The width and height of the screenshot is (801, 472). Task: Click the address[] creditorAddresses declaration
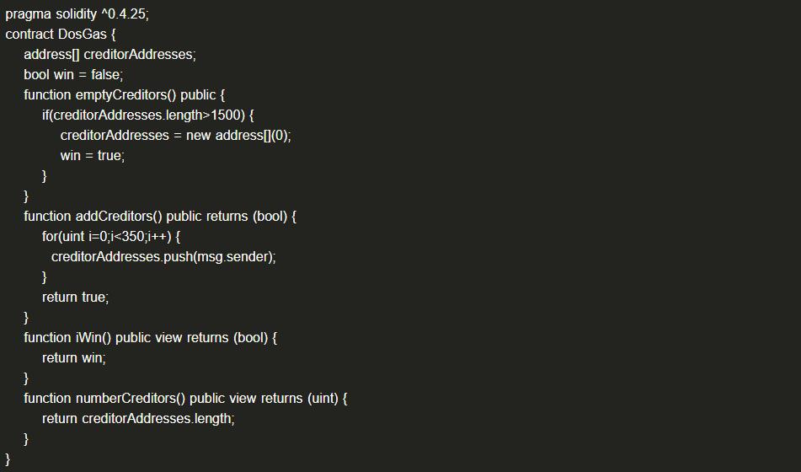[109, 55]
